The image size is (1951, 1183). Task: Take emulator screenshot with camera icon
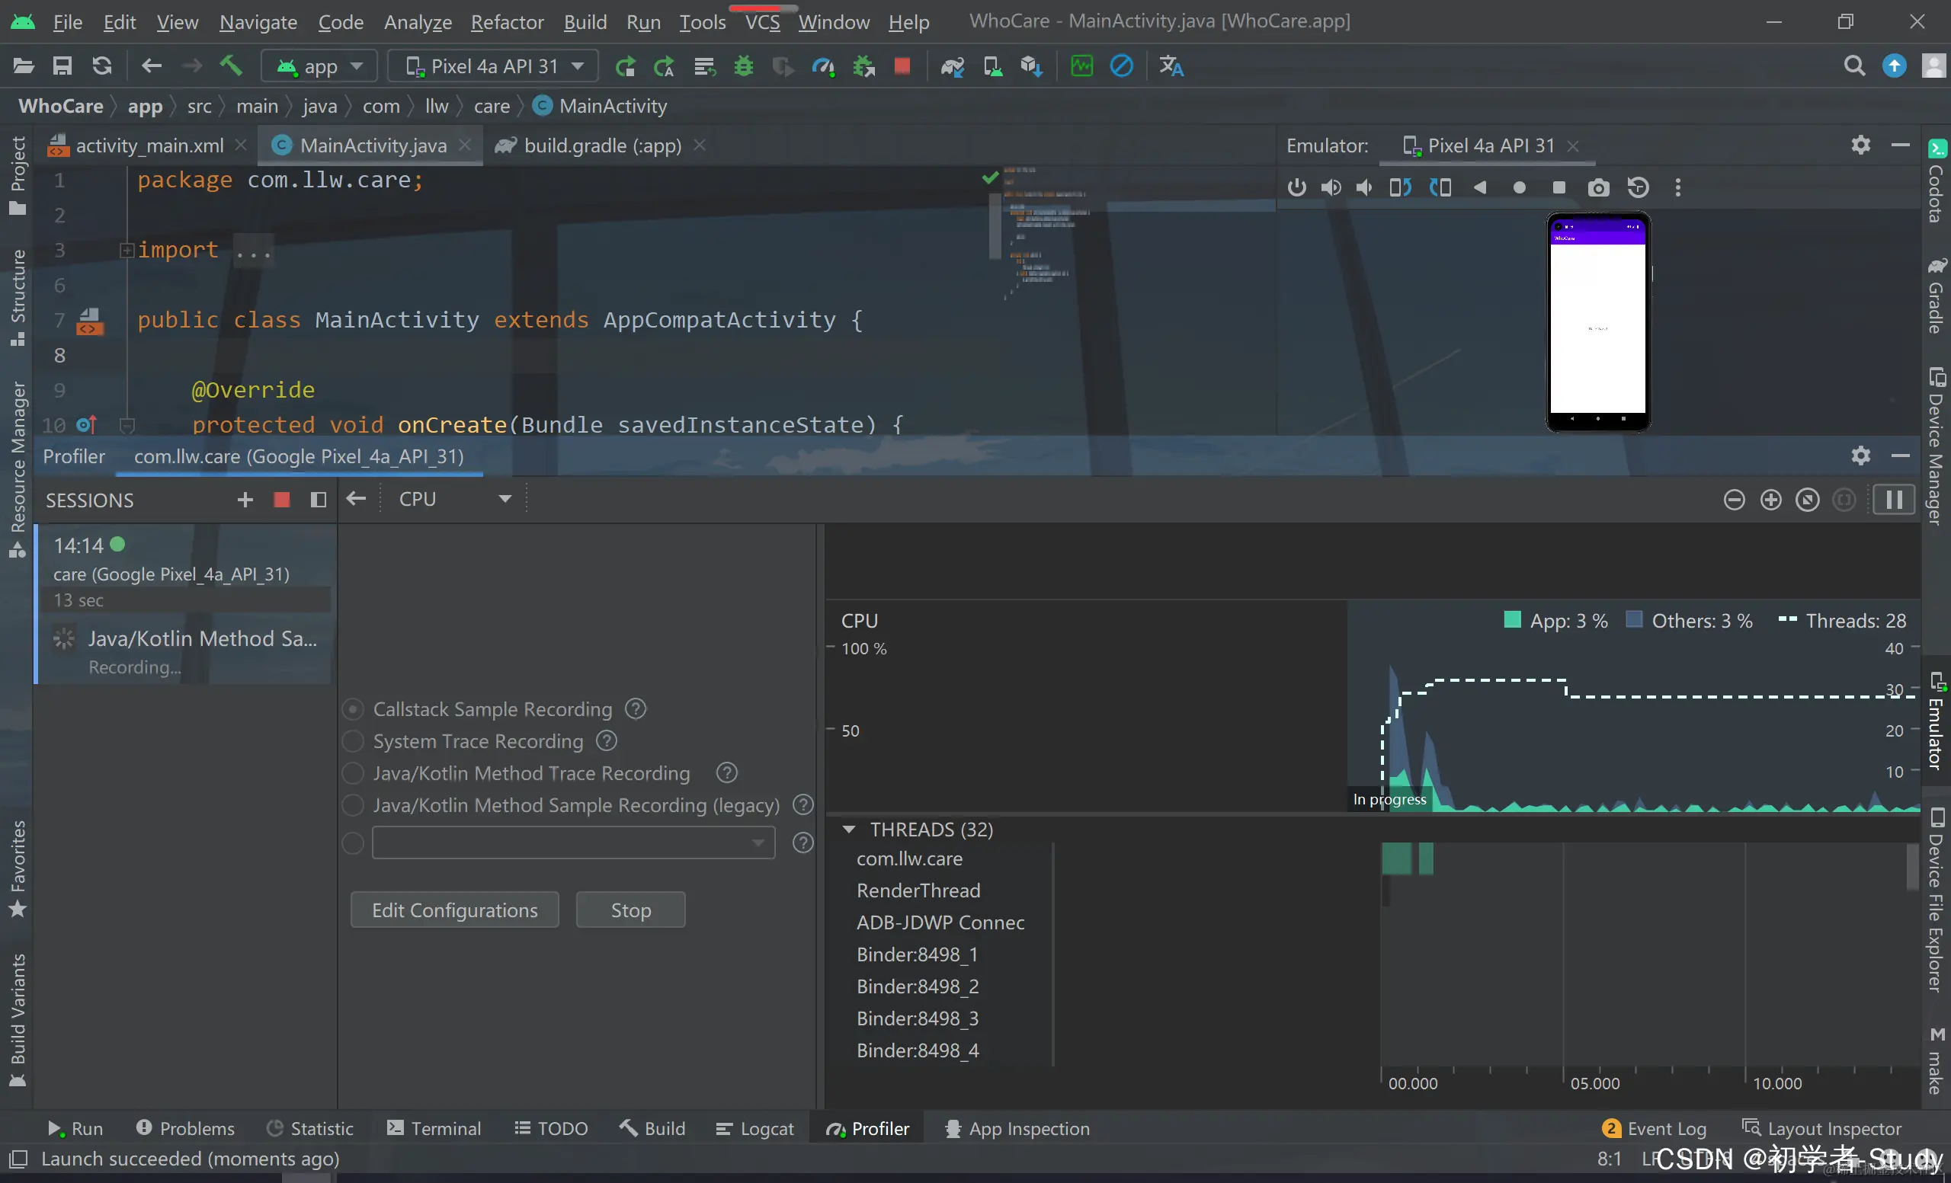coord(1598,187)
